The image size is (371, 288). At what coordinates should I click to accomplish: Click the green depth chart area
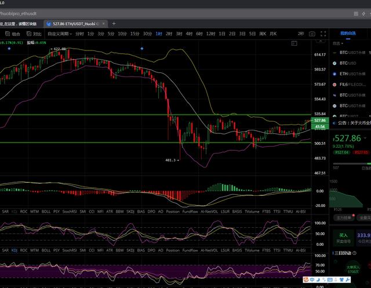pyautogui.click(x=345, y=199)
